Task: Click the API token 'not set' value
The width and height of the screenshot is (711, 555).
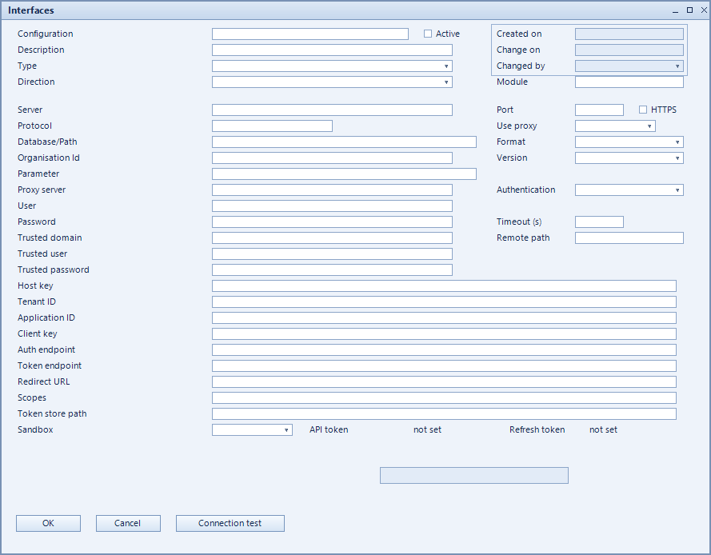Action: (x=427, y=430)
